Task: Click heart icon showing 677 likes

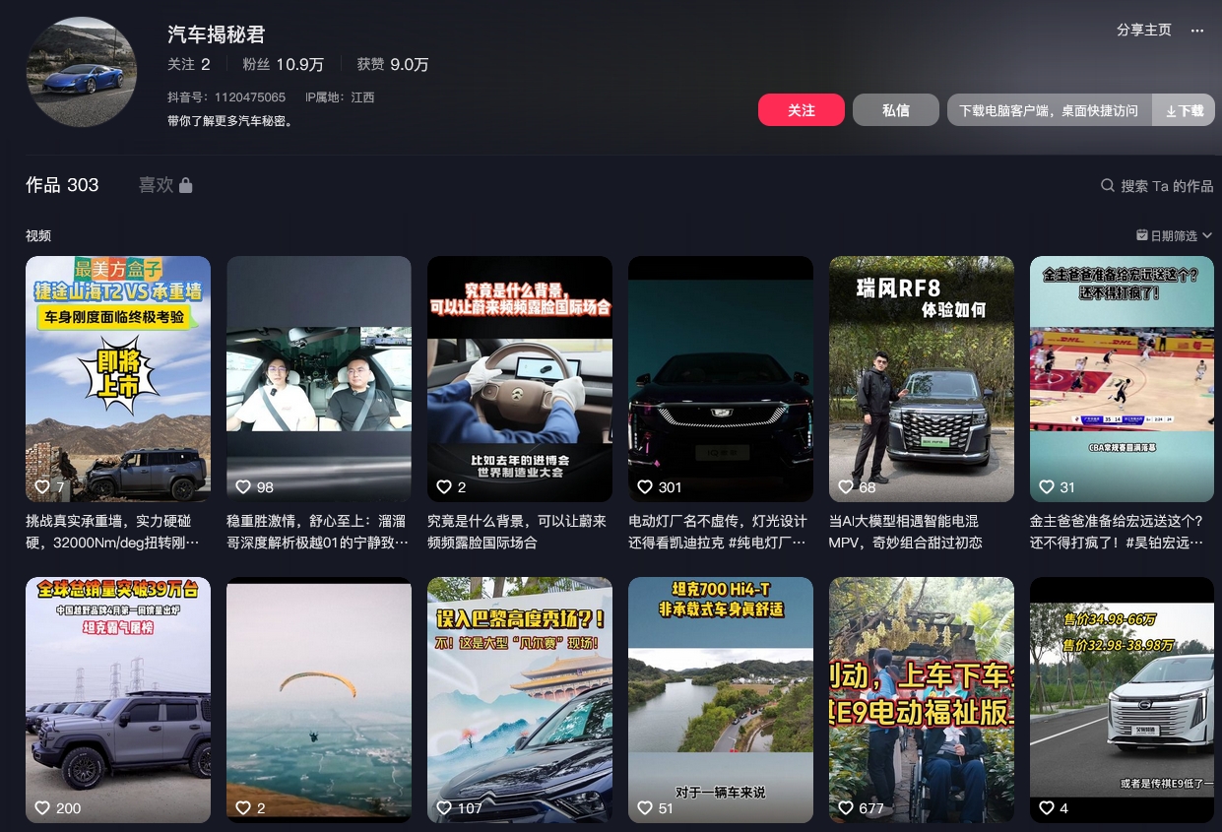Action: (x=846, y=807)
